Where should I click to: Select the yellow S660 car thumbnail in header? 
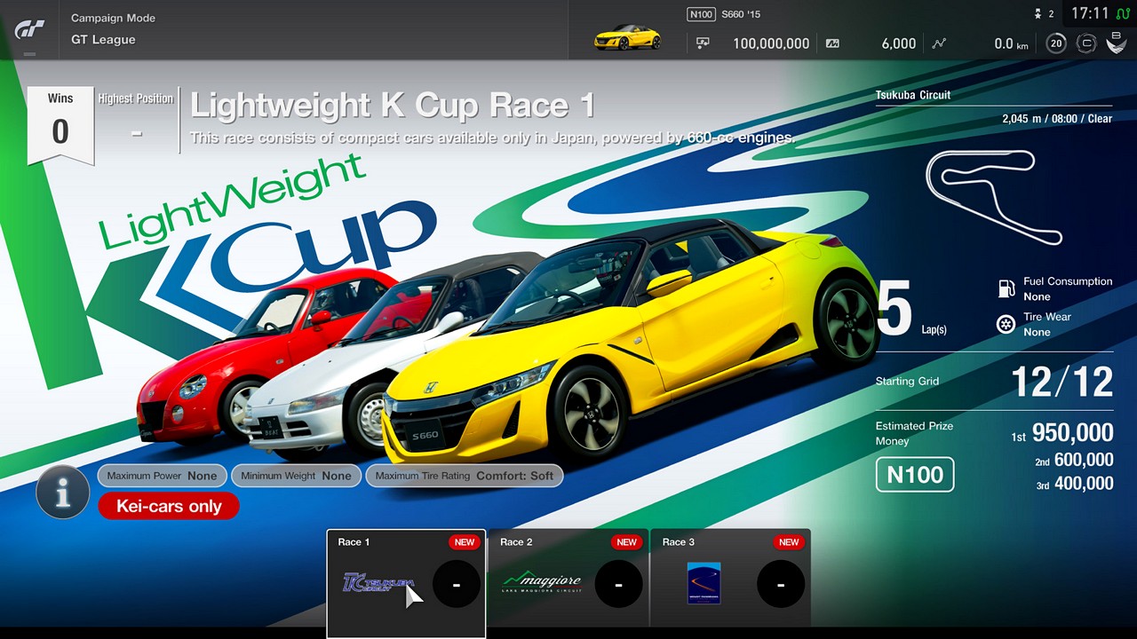pos(628,38)
